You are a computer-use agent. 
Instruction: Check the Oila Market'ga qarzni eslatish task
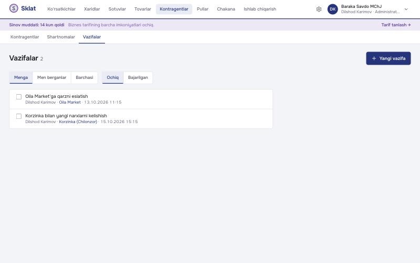coord(19,97)
